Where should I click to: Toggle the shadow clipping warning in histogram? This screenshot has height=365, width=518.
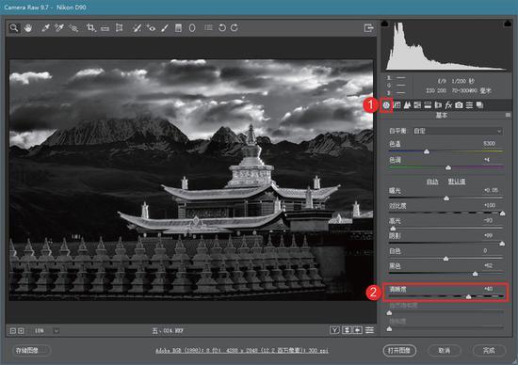click(385, 24)
